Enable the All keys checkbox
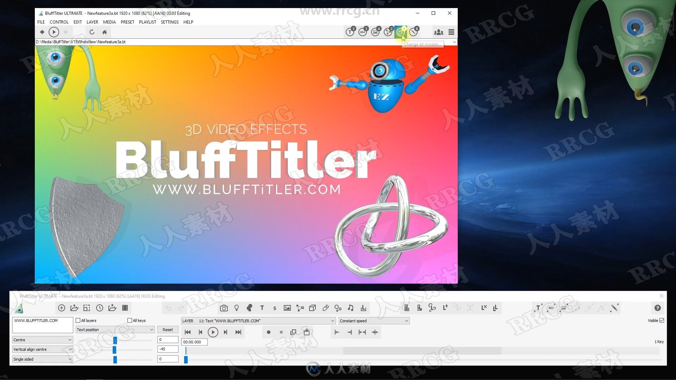 coord(130,320)
